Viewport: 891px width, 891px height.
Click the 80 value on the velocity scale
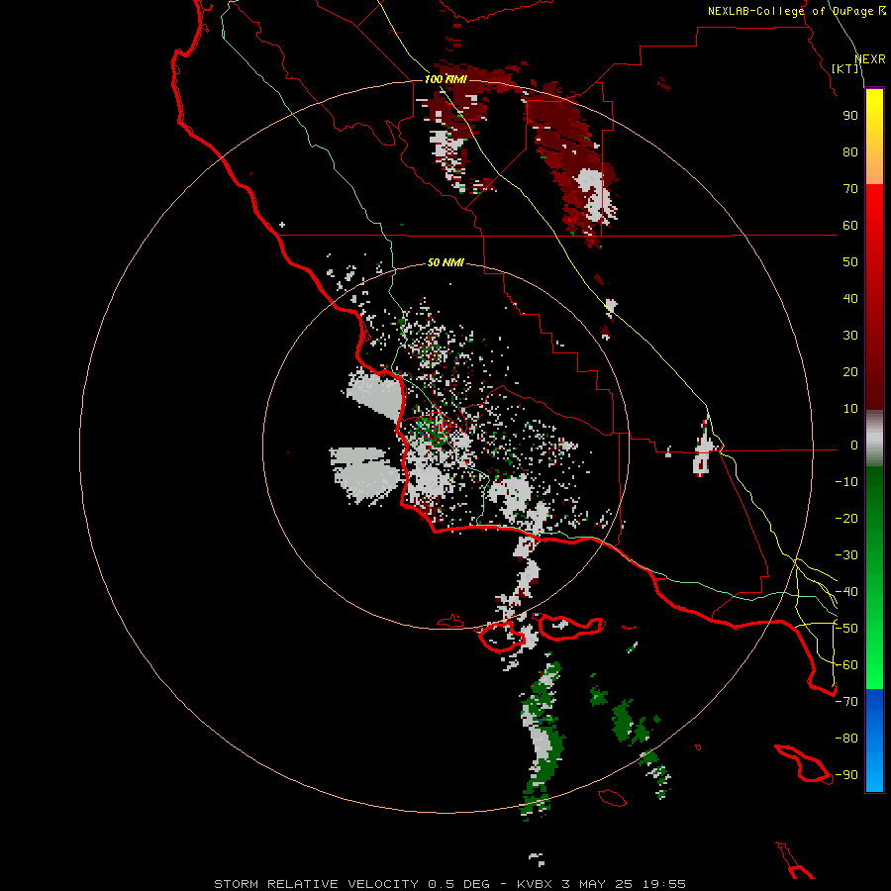pos(850,152)
